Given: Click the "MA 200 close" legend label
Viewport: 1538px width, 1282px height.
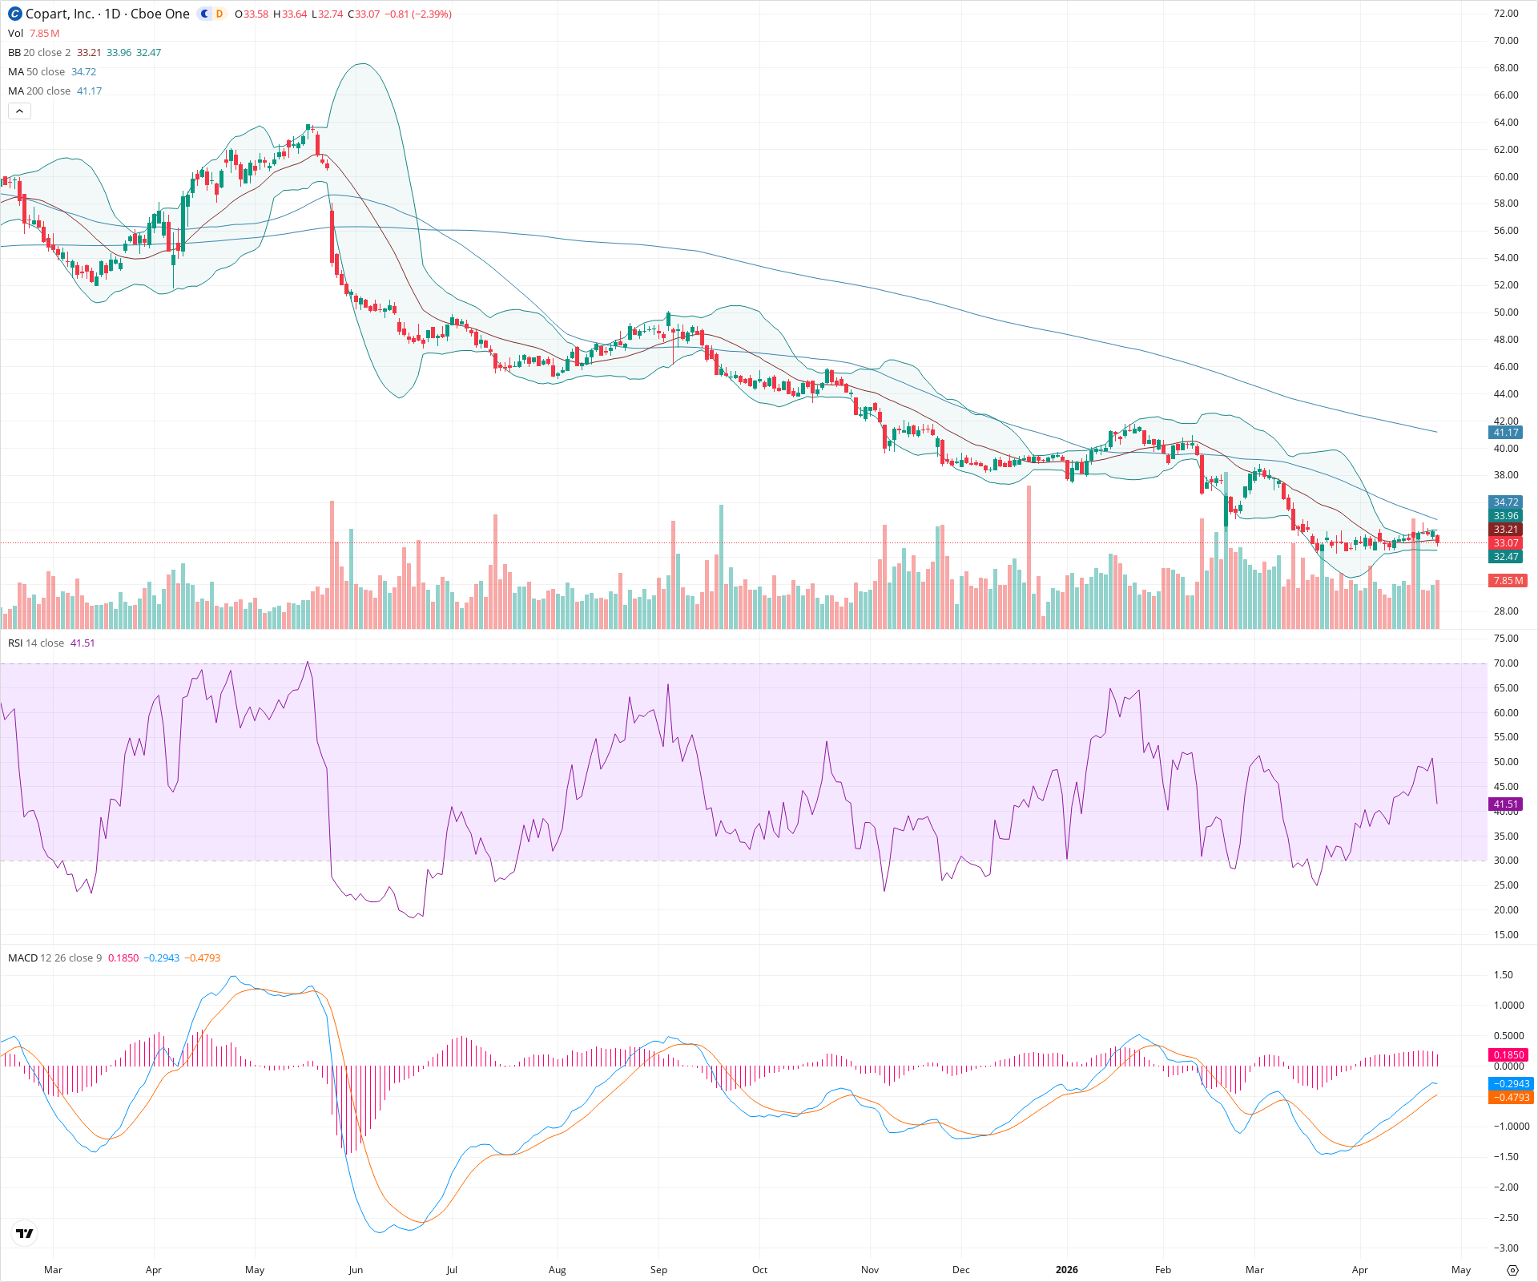Looking at the screenshot, I should click(x=39, y=91).
